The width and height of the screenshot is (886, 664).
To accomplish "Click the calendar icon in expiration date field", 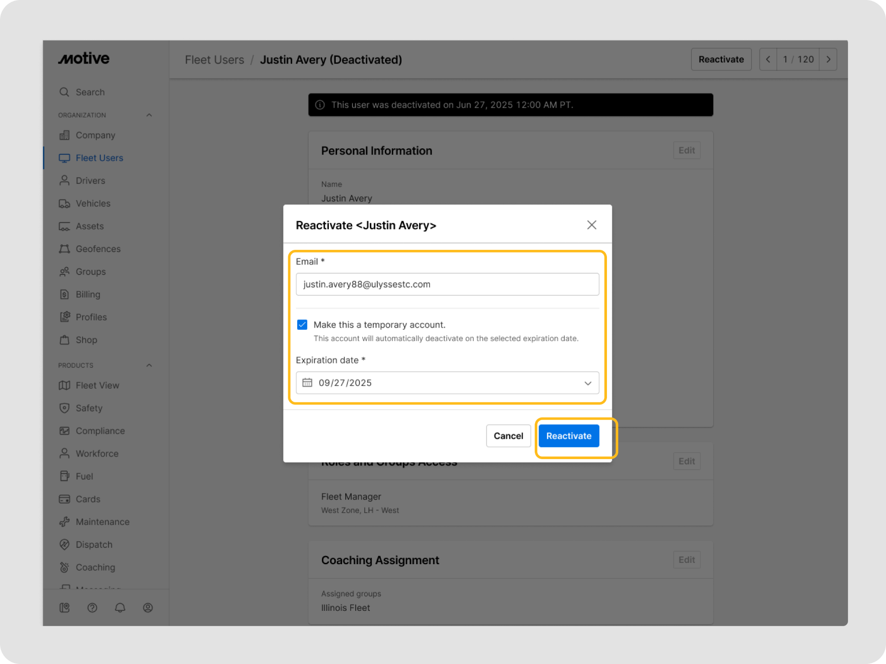I will point(307,383).
